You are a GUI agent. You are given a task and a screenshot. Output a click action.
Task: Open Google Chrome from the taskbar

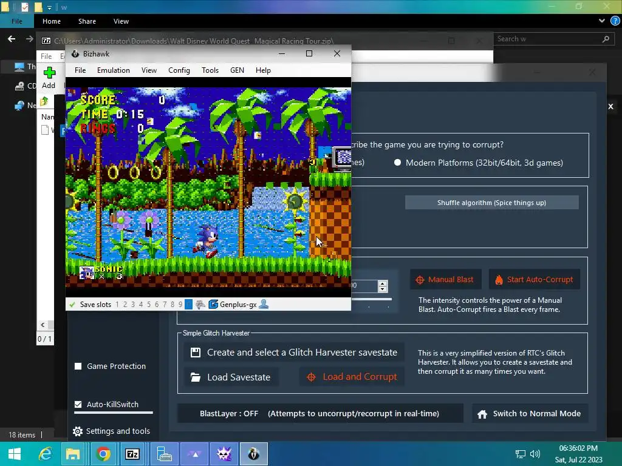pos(103,454)
